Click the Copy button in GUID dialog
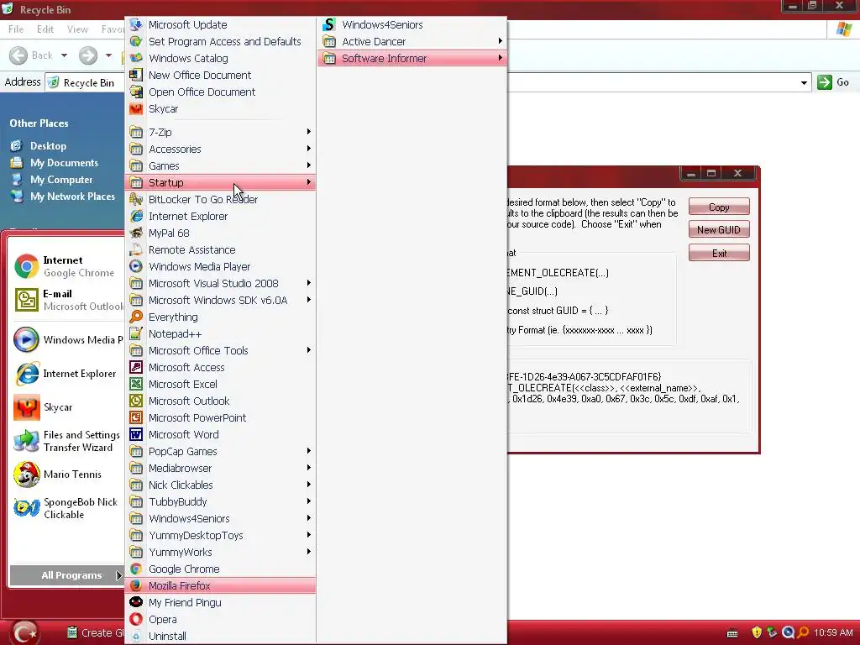Viewport: 860px width, 645px height. click(x=719, y=207)
